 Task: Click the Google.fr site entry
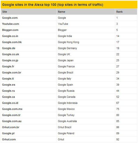click(8, 67)
